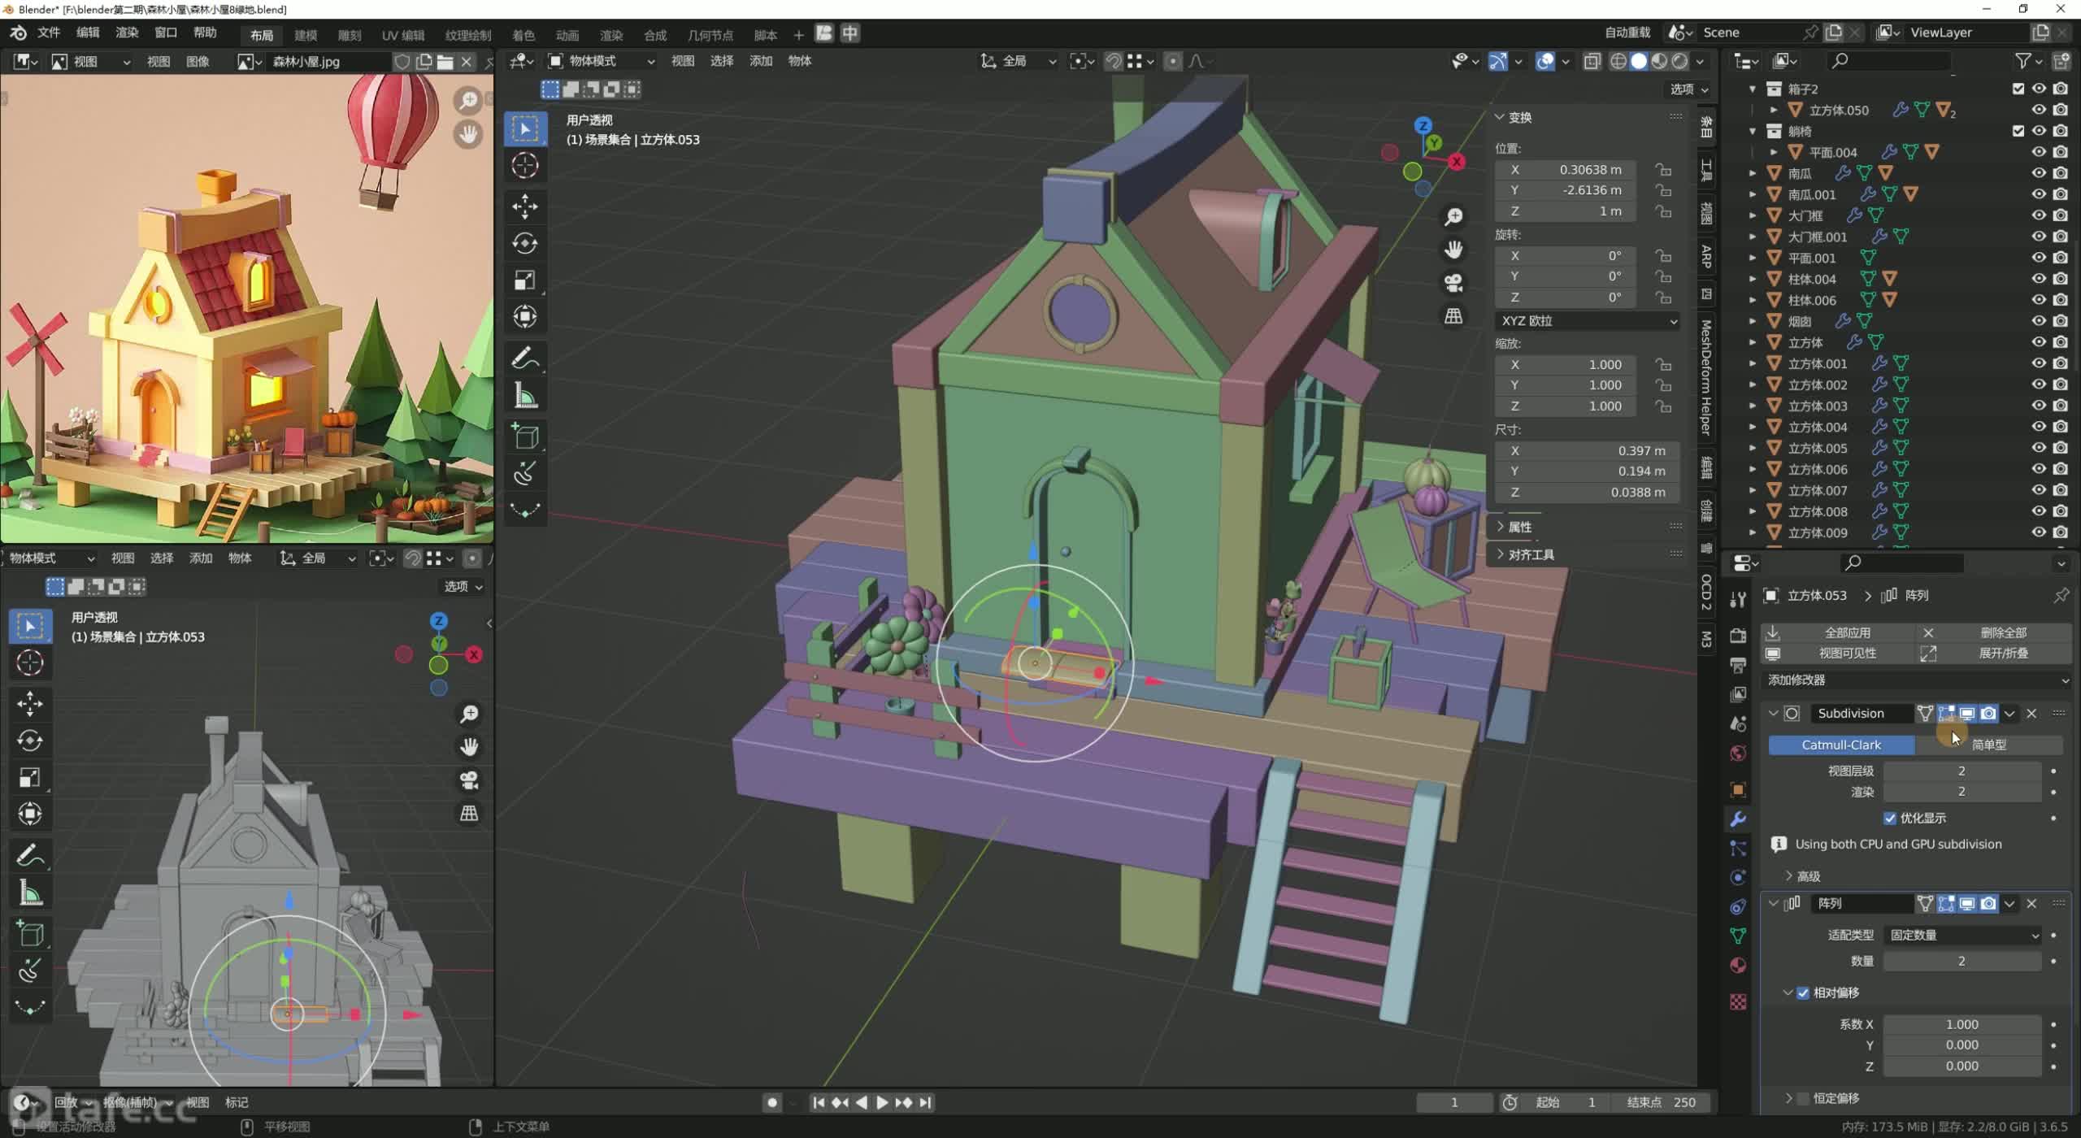Screen dimensions: 2081x1138
Task: Open the 物体模式 dropdown in main viewport
Action: tap(601, 61)
